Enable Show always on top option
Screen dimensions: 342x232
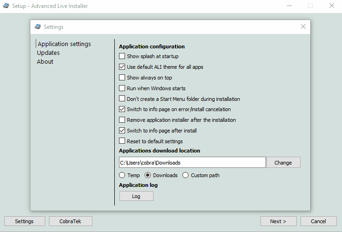point(122,77)
